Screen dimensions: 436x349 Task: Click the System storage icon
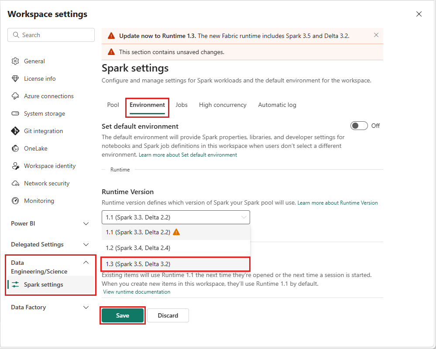[x=16, y=113]
